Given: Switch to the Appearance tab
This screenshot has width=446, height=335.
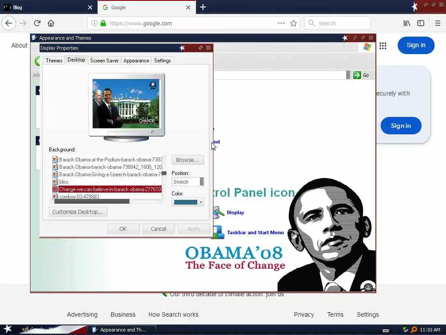Looking at the screenshot, I should coord(136,60).
